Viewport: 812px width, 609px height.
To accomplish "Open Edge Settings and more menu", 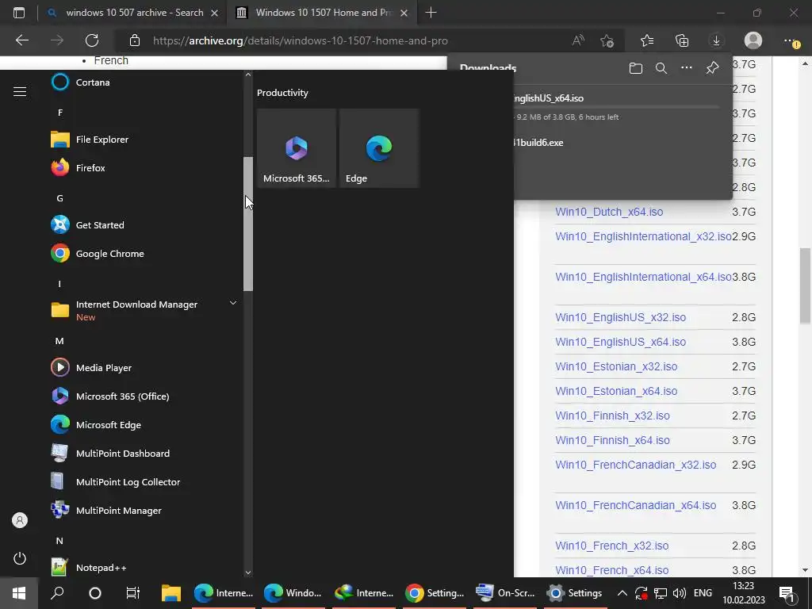I will pos(791,40).
